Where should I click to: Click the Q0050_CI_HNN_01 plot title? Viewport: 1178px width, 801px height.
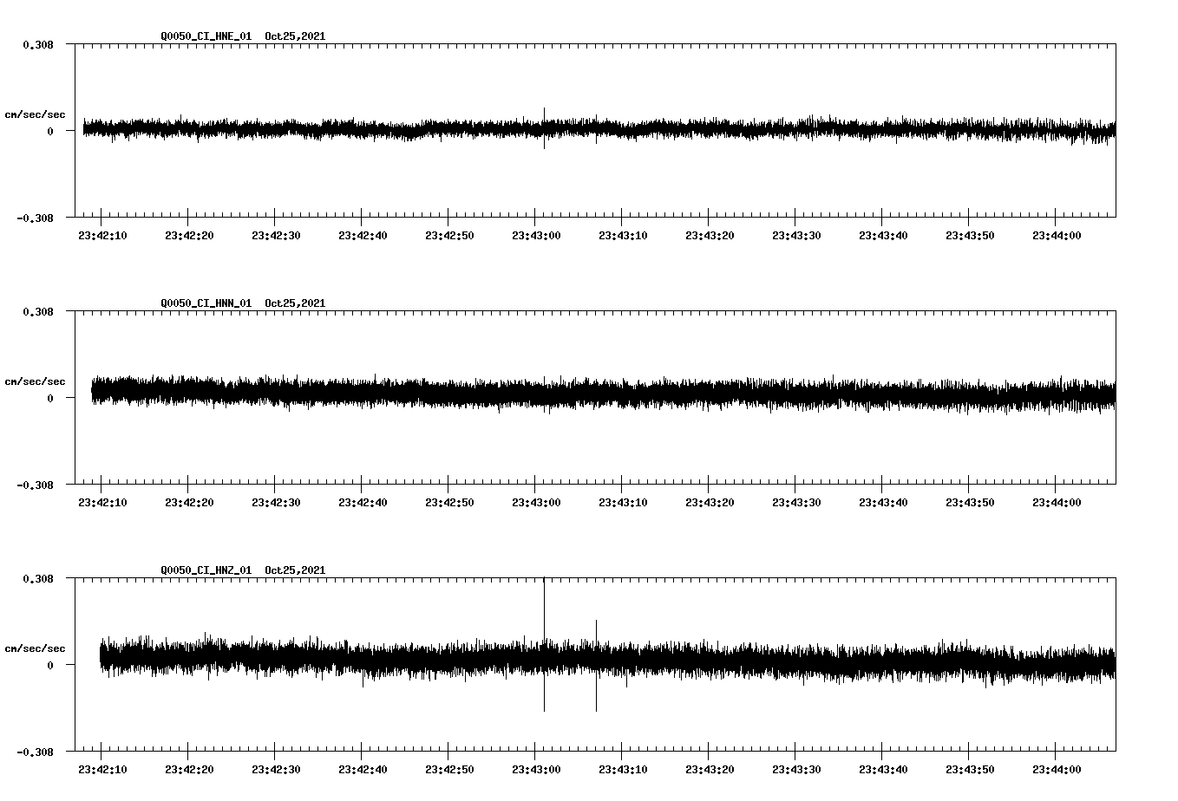206,303
